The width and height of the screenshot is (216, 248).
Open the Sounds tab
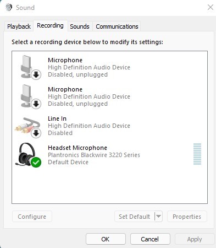click(x=80, y=26)
